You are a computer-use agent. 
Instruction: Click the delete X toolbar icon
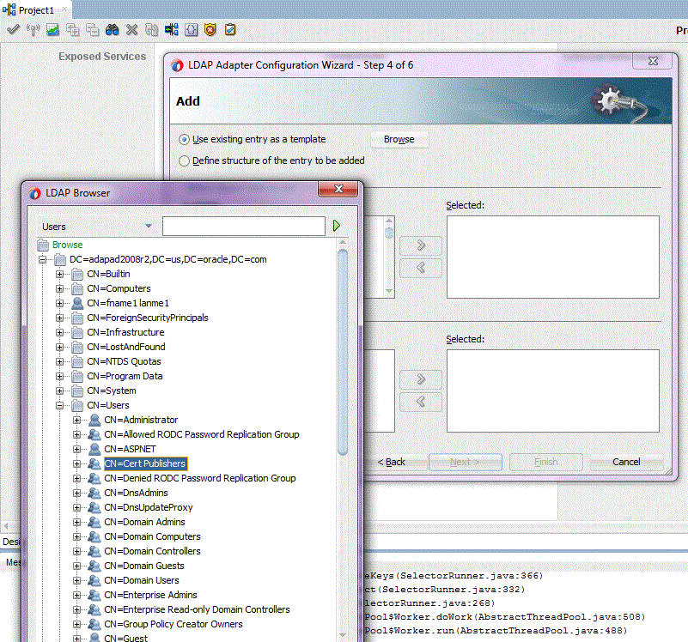tap(131, 30)
